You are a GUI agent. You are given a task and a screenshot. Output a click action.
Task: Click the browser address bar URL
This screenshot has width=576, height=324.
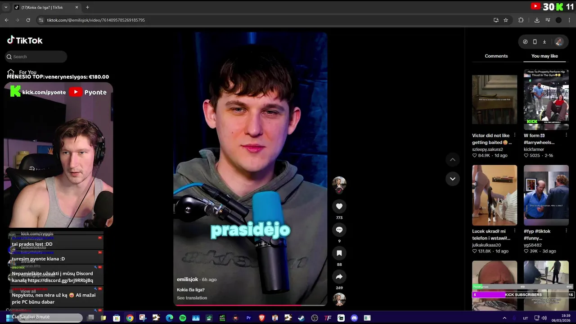(96, 20)
